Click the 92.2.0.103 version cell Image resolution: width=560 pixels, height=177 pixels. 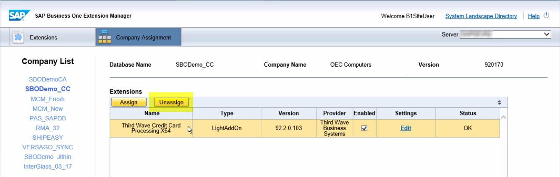[x=289, y=128]
